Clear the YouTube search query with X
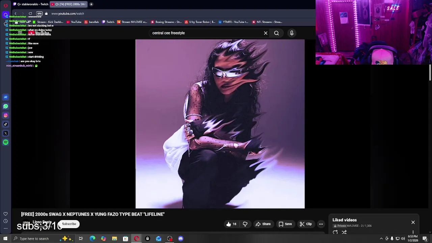The image size is (432, 243). click(x=266, y=33)
